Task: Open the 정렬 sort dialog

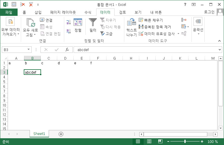Action: [x=78, y=26]
